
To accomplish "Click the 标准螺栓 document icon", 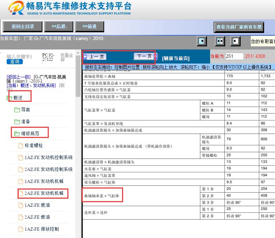I will 21,145.
